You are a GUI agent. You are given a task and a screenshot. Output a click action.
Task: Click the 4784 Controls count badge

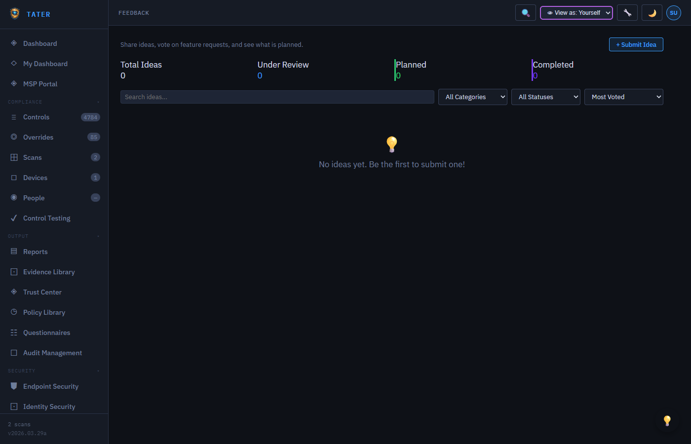(x=90, y=117)
